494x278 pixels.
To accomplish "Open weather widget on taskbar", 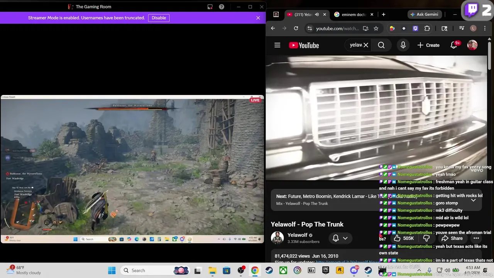I will [23, 270].
